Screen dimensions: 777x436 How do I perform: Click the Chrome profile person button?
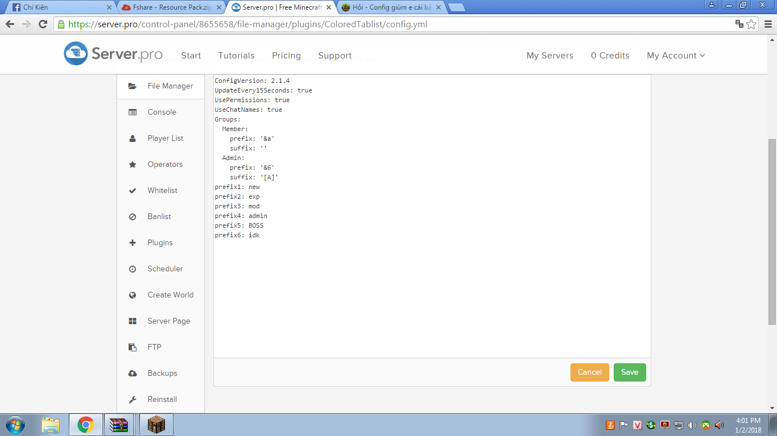712,5
